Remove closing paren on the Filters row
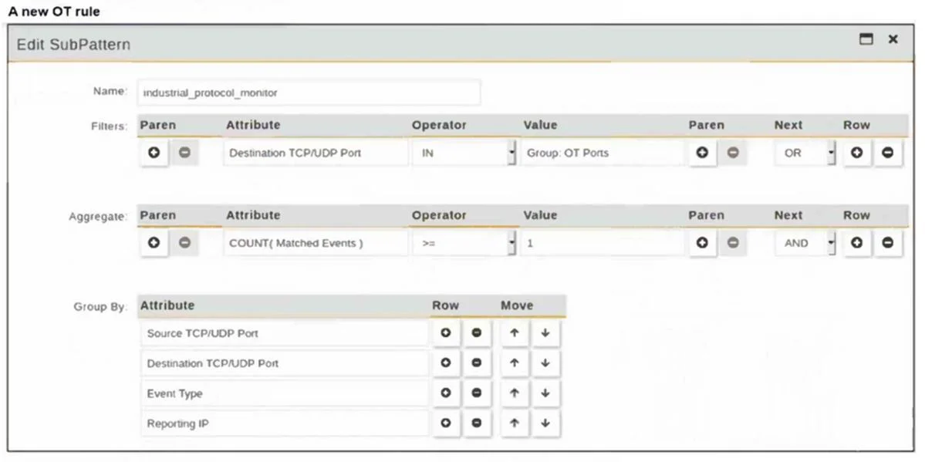The height and width of the screenshot is (462, 925). (733, 153)
